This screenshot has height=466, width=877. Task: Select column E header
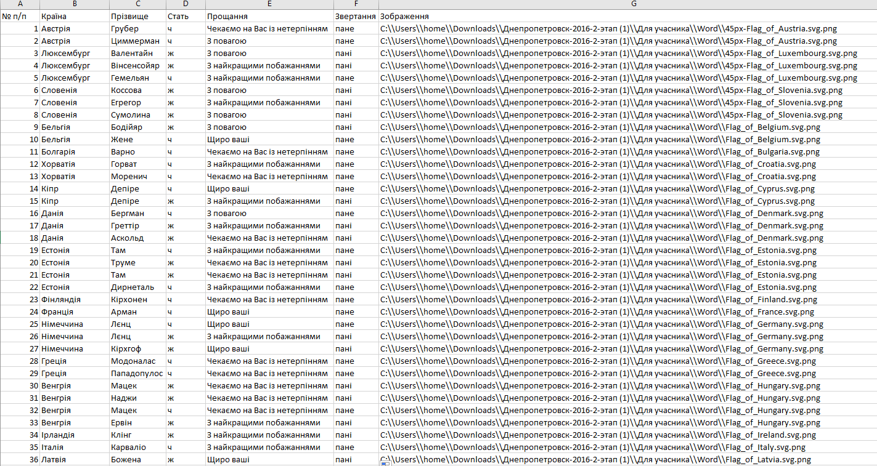[x=269, y=4]
